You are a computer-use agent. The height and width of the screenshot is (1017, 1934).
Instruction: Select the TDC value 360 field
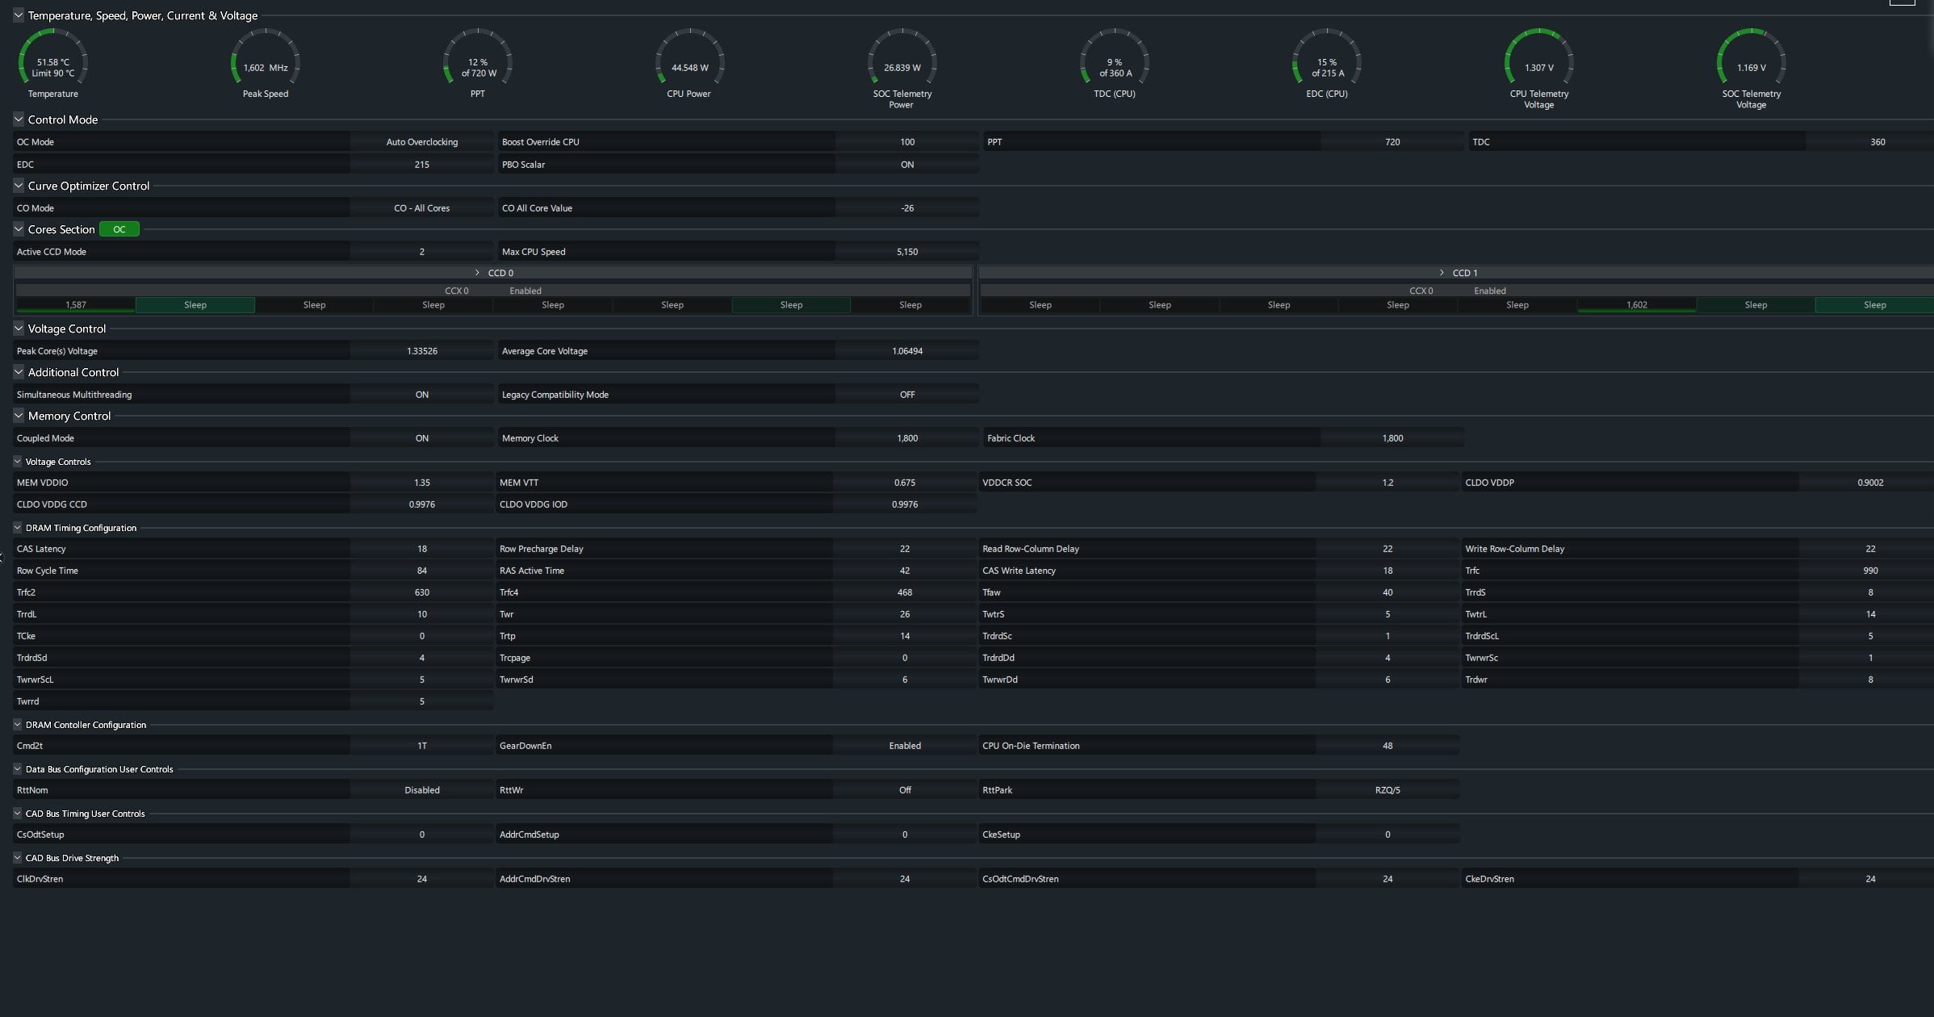(x=1870, y=142)
